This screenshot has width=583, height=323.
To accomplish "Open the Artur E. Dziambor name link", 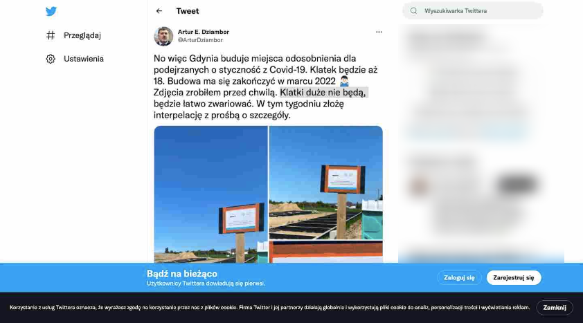I will 204,32.
